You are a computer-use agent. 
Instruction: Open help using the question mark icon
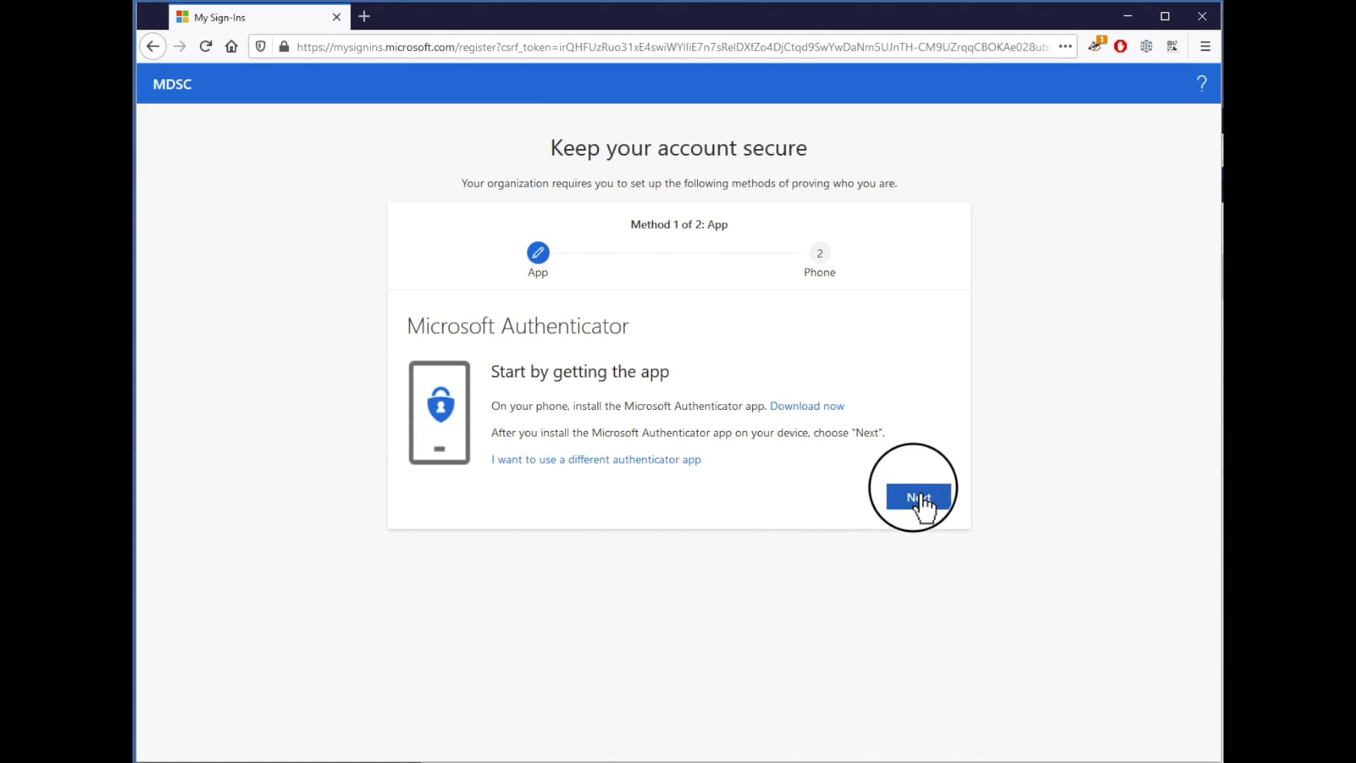click(1201, 83)
